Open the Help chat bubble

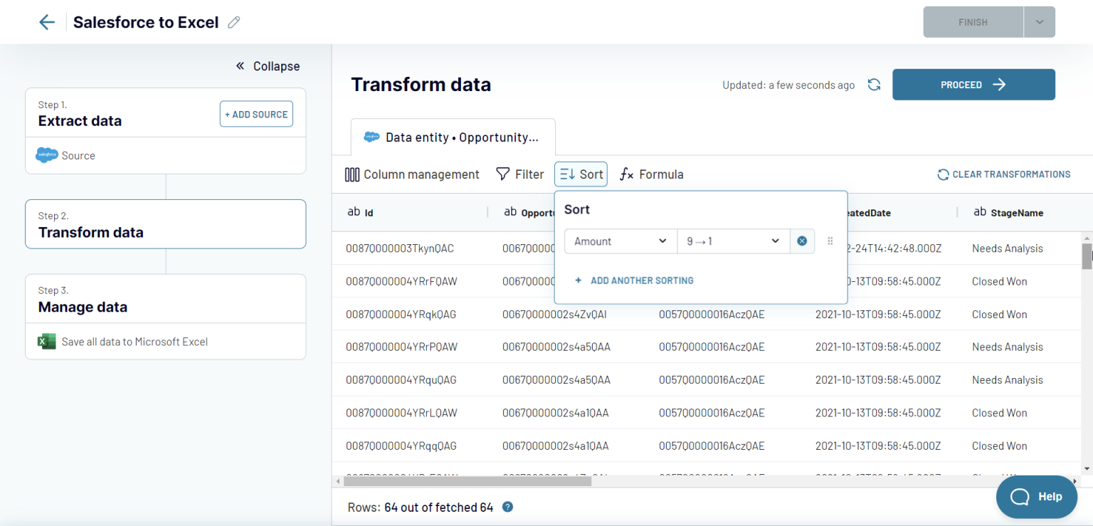(1036, 496)
